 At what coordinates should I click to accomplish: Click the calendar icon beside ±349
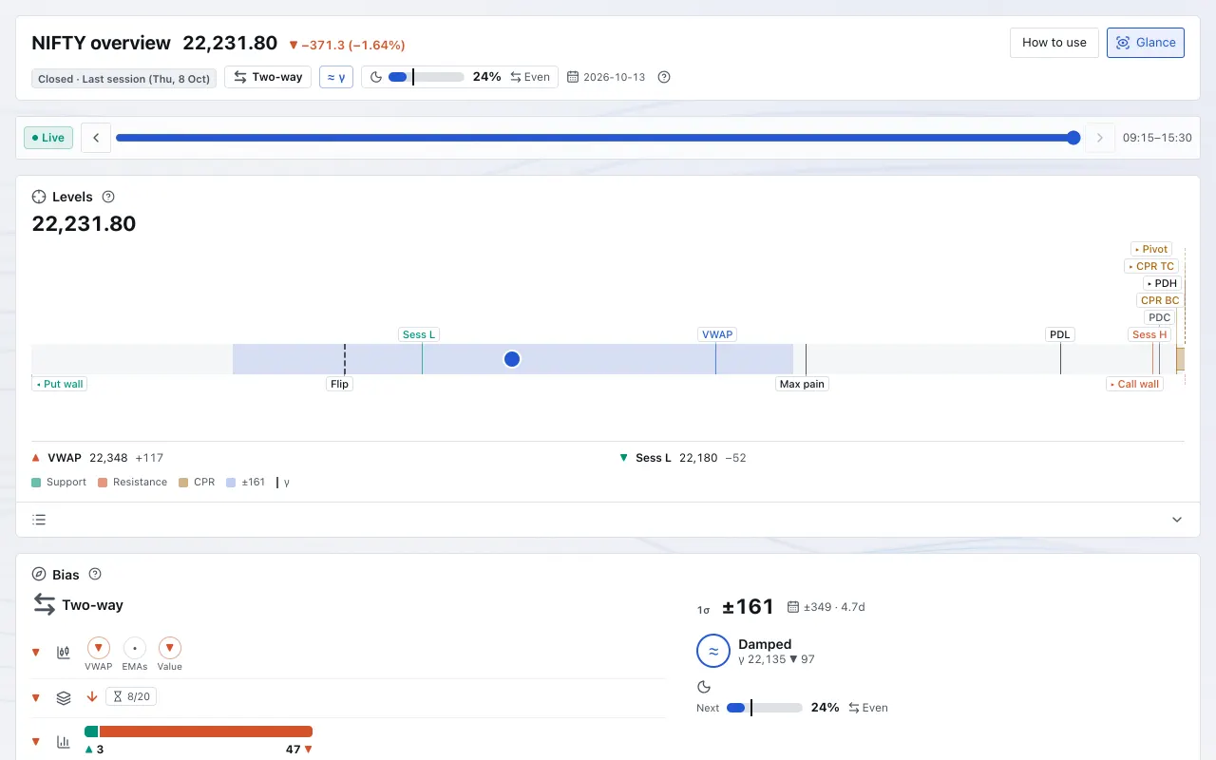pos(793,607)
